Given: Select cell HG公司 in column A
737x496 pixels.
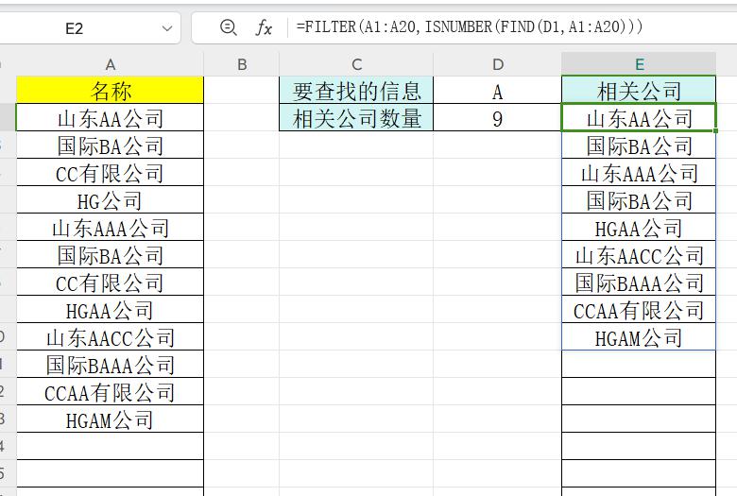Looking at the screenshot, I should click(110, 199).
